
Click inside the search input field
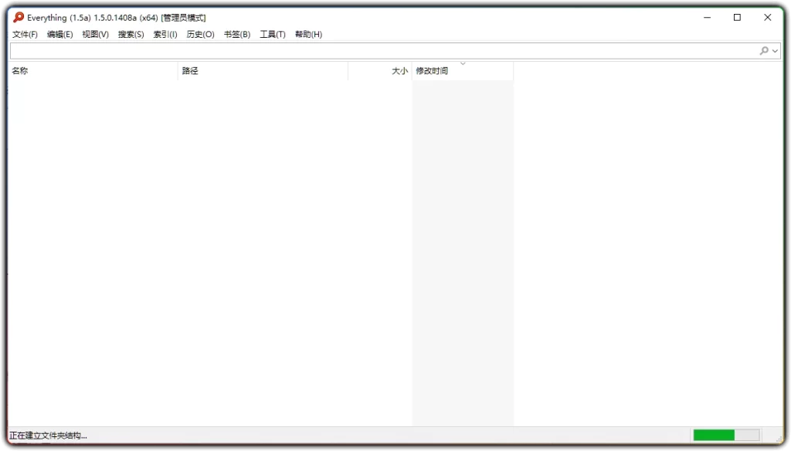pyautogui.click(x=309, y=51)
